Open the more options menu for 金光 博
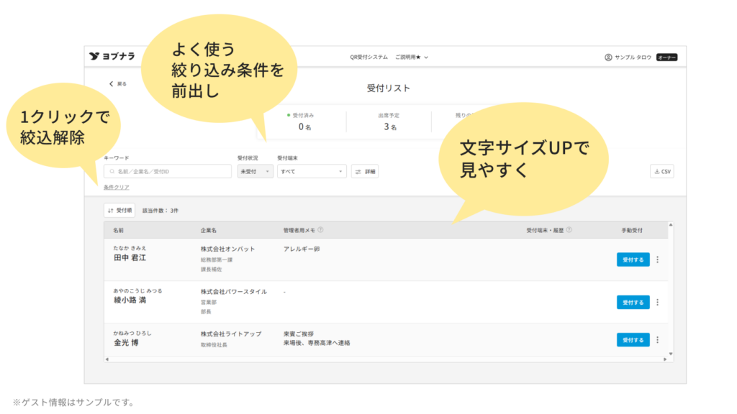This screenshot has width=737, height=414. (x=658, y=340)
